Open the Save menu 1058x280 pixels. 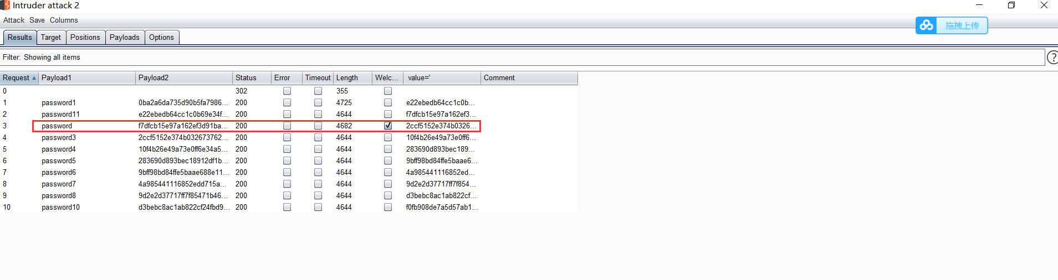pos(37,20)
